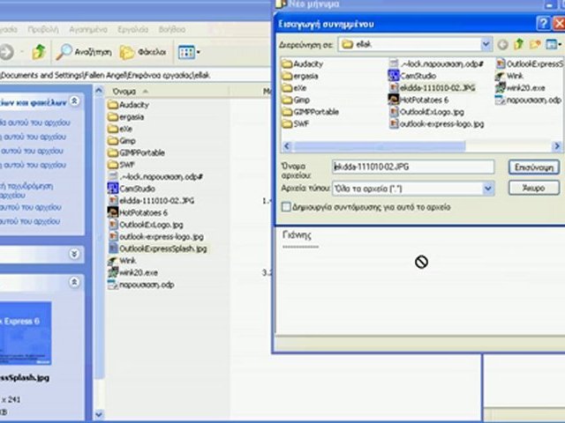Click the file name input field
Screen dimensions: 565x423
[x=413, y=167]
